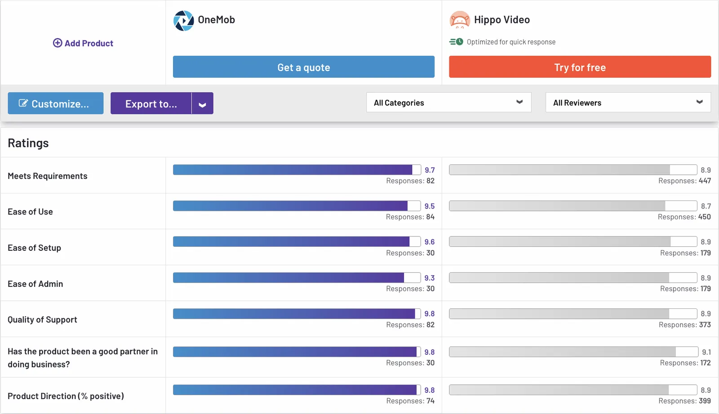
Task: Click the 9.3 OneMob Ease of Admin score
Action: coord(430,278)
